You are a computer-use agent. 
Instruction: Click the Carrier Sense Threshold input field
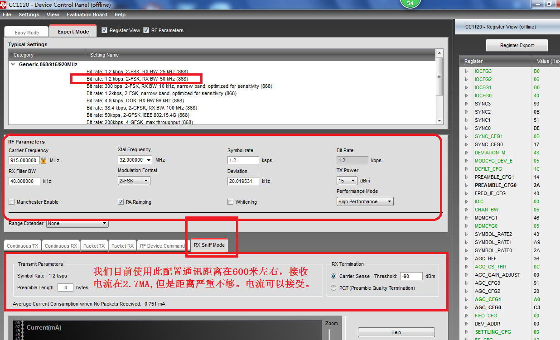(411, 276)
